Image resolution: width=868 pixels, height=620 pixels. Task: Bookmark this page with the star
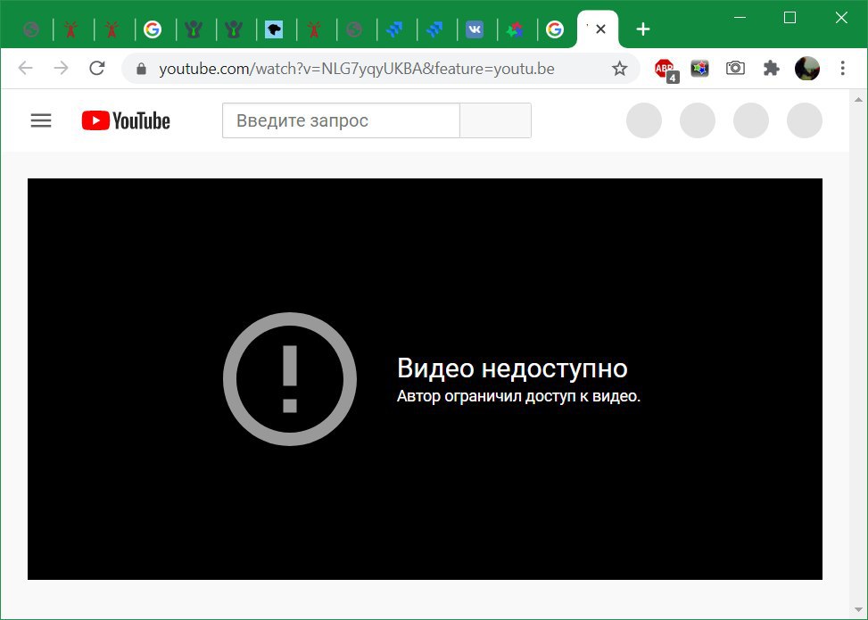click(x=619, y=69)
